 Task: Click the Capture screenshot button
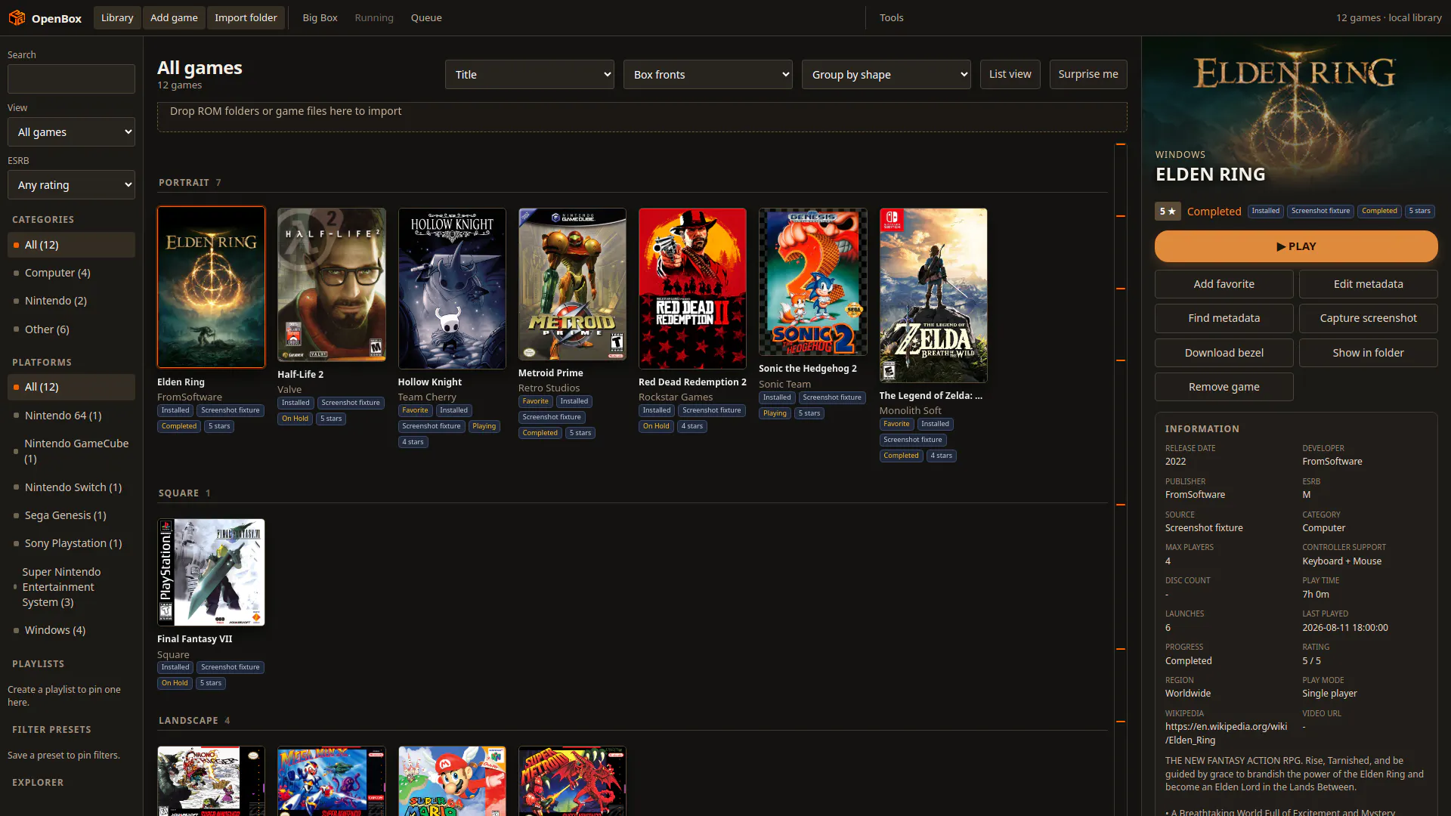pos(1368,318)
